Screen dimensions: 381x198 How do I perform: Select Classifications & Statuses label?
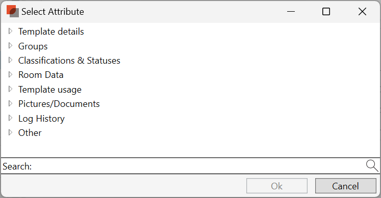point(69,61)
